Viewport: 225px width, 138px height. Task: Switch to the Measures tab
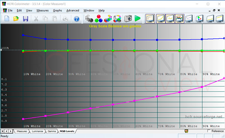pyautogui.click(x=22, y=131)
